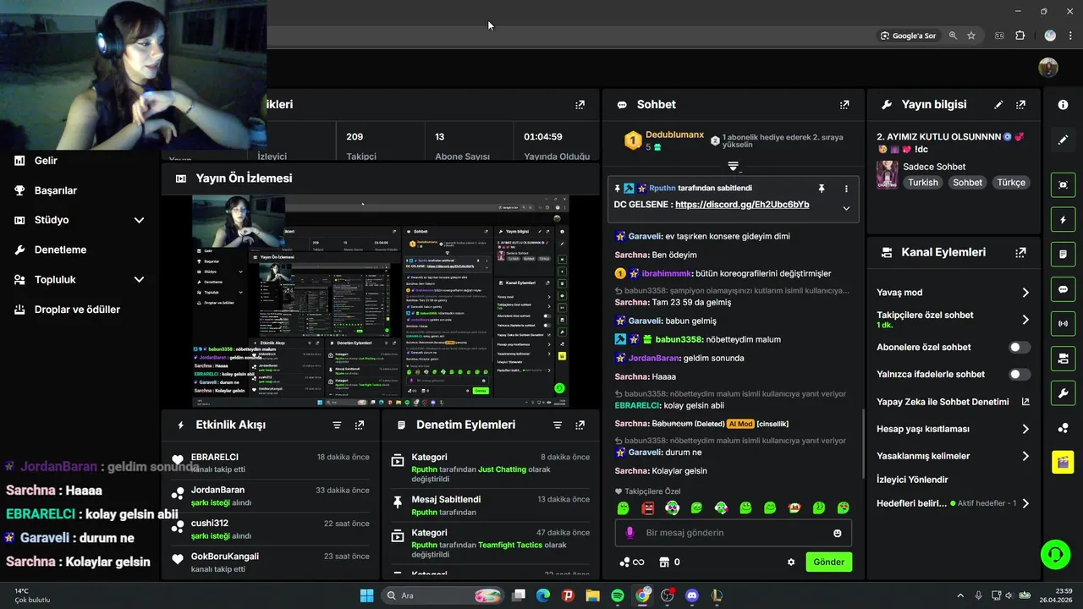Click the yellow clapperboard quick action
Screen dimensions: 1083x609
pyautogui.click(x=1063, y=462)
